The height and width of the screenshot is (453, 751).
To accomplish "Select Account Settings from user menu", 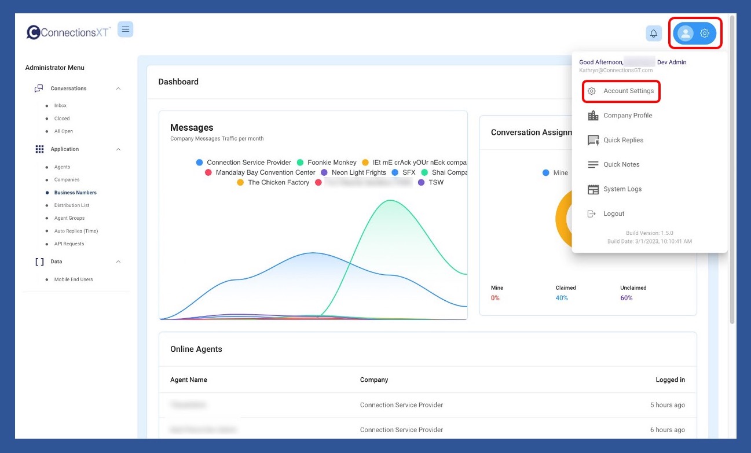I will click(628, 91).
